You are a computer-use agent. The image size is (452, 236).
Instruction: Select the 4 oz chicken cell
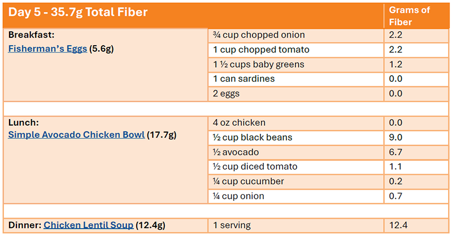(238, 123)
